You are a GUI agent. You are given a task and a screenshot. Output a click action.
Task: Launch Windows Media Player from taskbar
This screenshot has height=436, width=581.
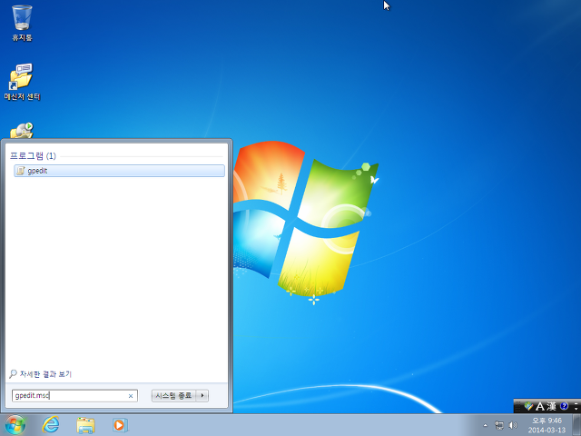click(x=120, y=425)
